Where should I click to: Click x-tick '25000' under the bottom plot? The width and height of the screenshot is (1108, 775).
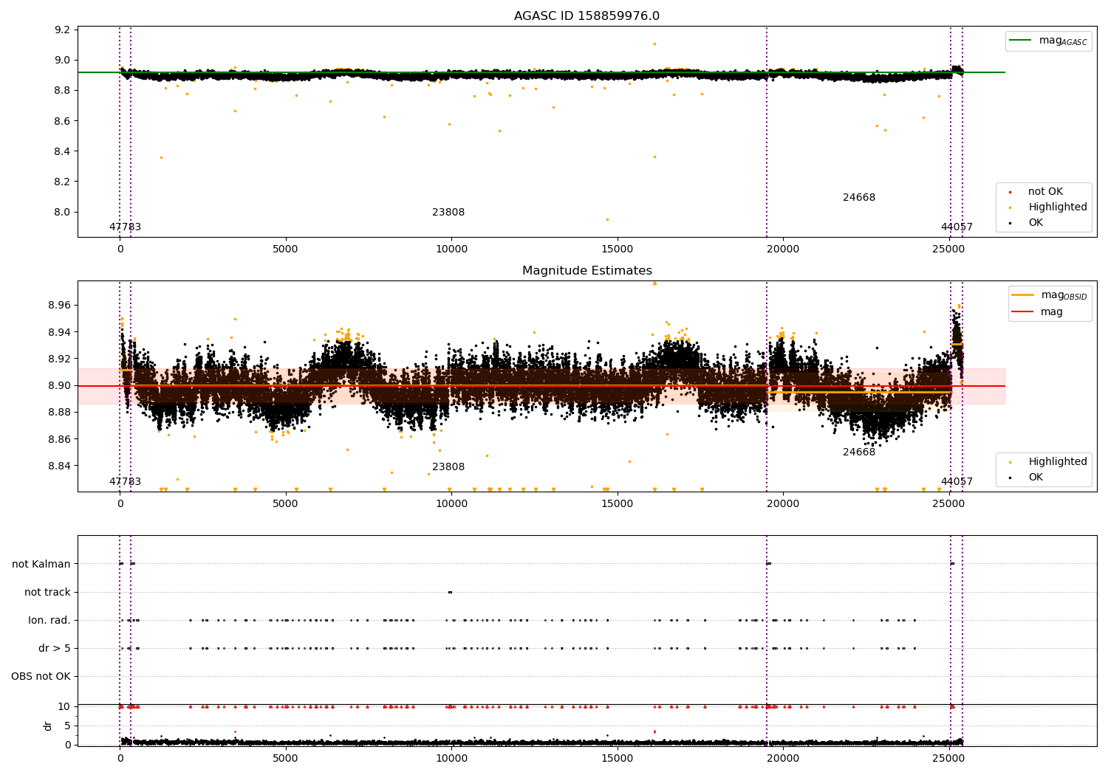[x=949, y=758]
